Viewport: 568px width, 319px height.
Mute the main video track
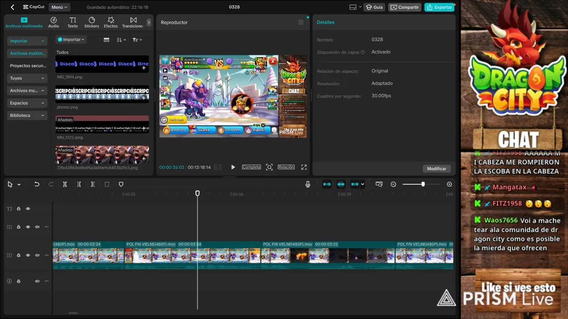click(x=37, y=255)
